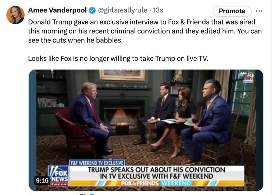Click the framed painting above the fireplace
Viewport: 272px width, 195px height.
pos(122,75)
